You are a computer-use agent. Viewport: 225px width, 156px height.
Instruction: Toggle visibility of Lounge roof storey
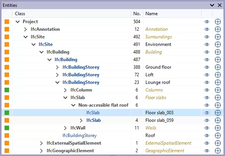coord(207,82)
